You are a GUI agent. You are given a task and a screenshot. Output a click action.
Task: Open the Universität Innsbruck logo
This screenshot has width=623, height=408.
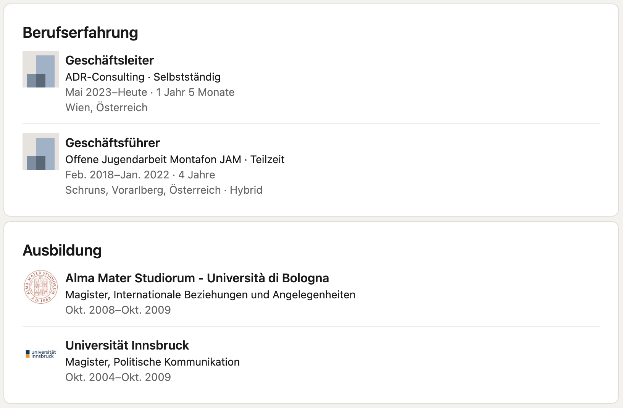(x=41, y=354)
